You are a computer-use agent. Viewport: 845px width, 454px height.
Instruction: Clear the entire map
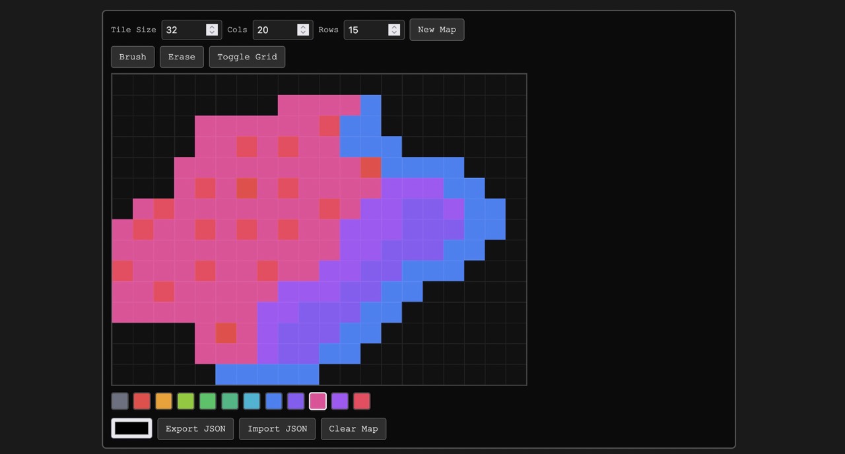coord(353,428)
